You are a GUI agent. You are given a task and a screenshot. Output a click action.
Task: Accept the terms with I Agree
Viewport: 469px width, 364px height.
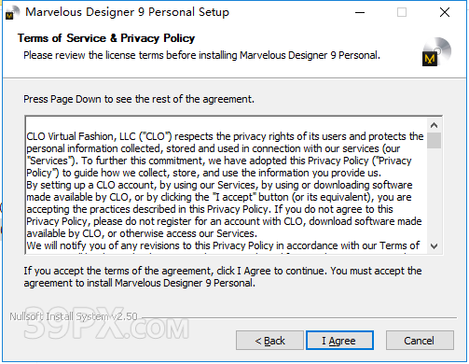339,341
